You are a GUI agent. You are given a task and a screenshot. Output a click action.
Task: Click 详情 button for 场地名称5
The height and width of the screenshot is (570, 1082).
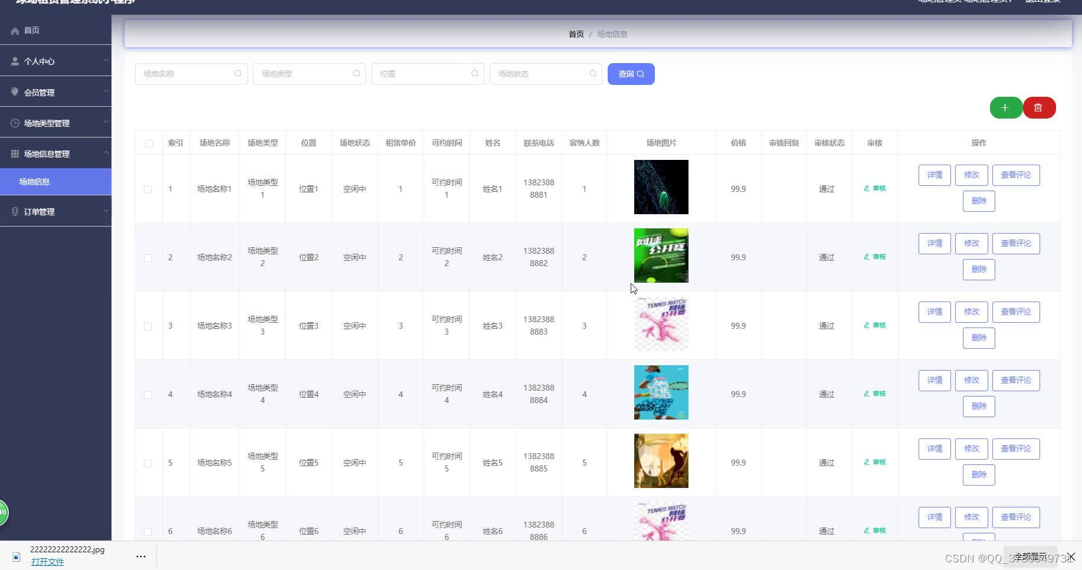(x=935, y=449)
